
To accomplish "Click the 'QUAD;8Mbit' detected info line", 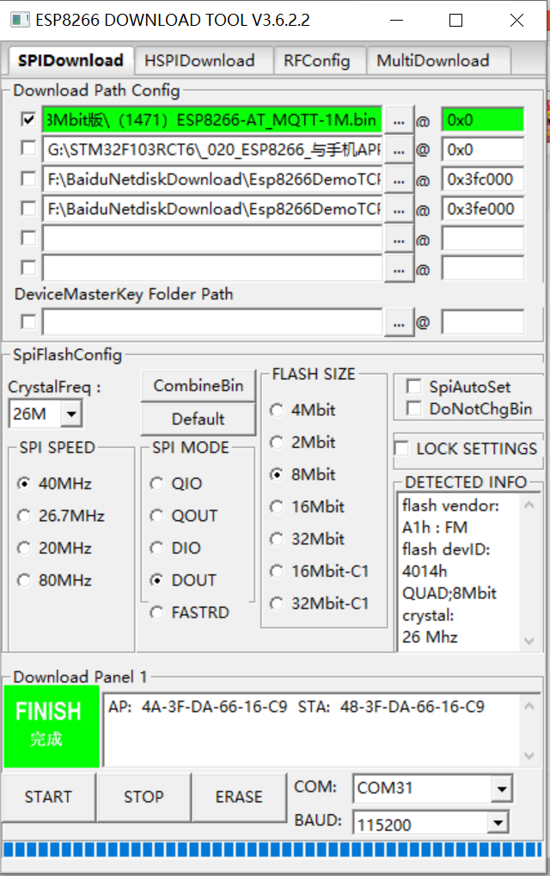I will click(449, 593).
